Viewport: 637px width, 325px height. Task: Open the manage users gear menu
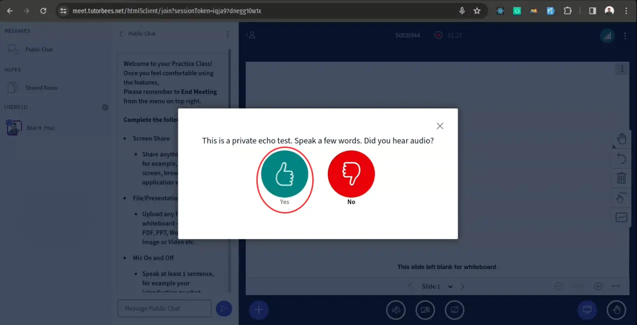click(x=105, y=107)
